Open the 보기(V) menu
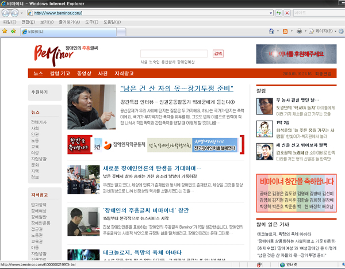 click(47, 22)
